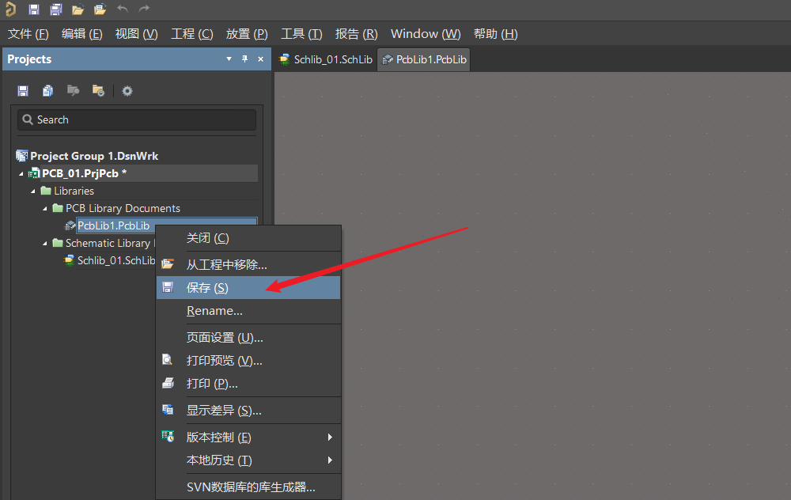Select the Libraries folder in the tree
This screenshot has width=791, height=500.
(x=74, y=191)
